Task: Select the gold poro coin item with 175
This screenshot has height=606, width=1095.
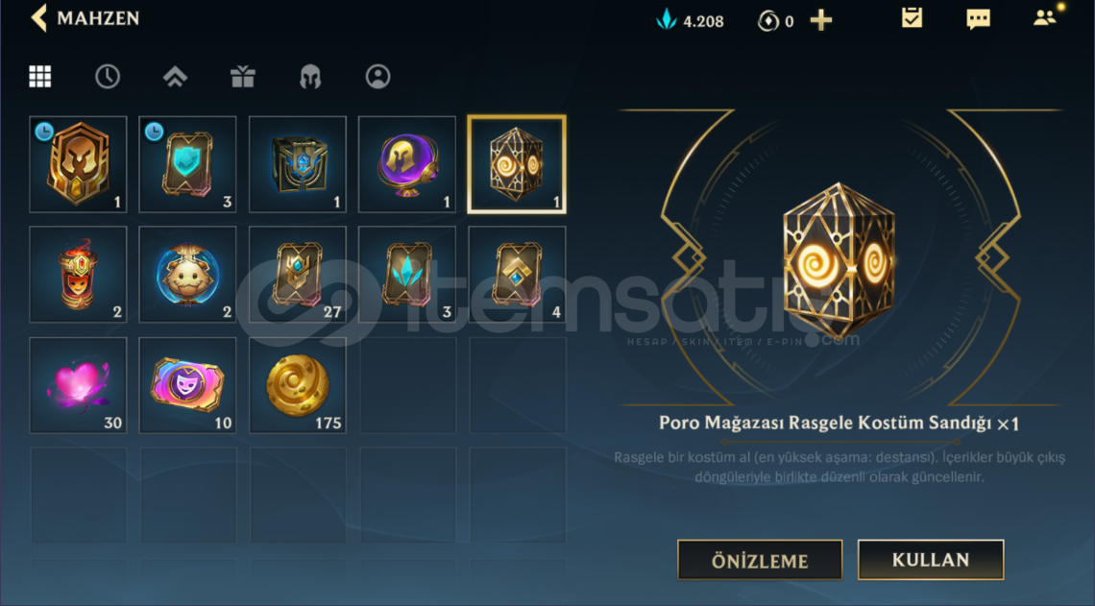Action: click(x=298, y=385)
